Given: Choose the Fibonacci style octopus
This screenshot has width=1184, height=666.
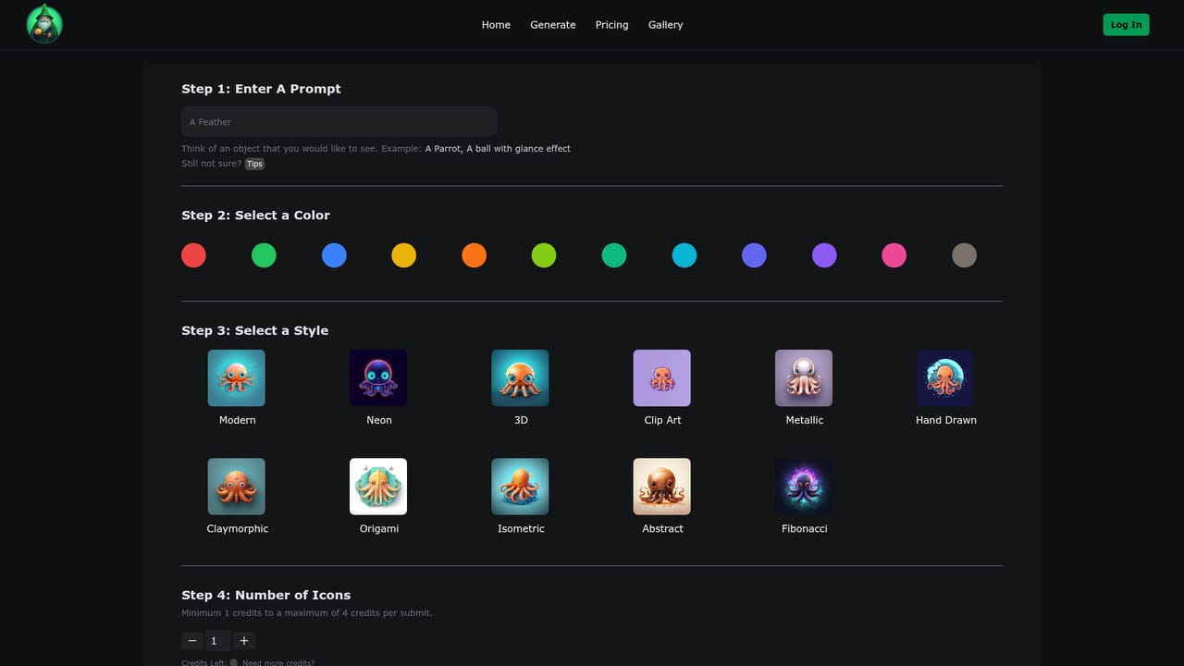Looking at the screenshot, I should click(x=804, y=487).
